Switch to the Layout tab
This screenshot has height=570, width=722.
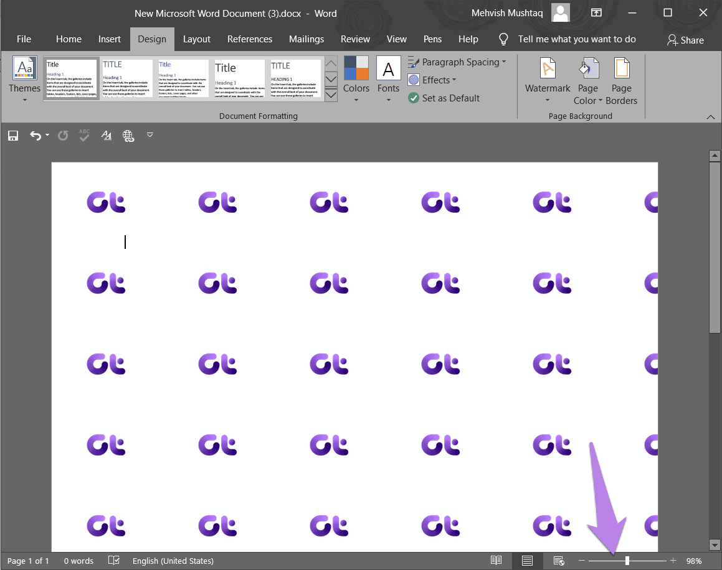pyautogui.click(x=197, y=39)
